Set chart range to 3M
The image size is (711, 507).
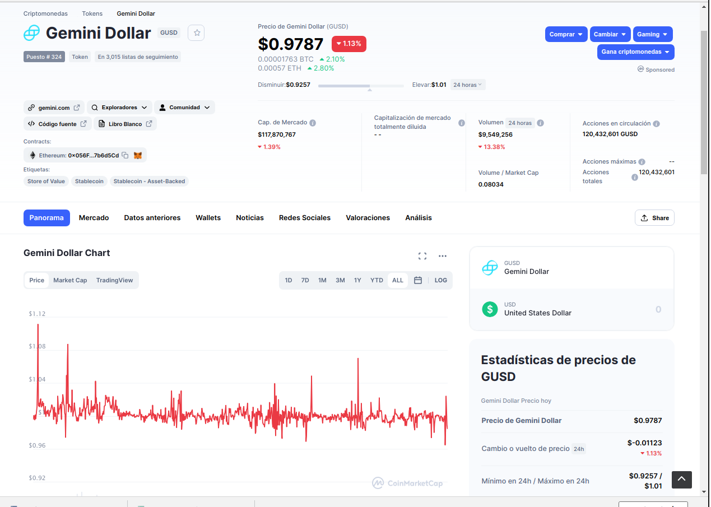340,280
